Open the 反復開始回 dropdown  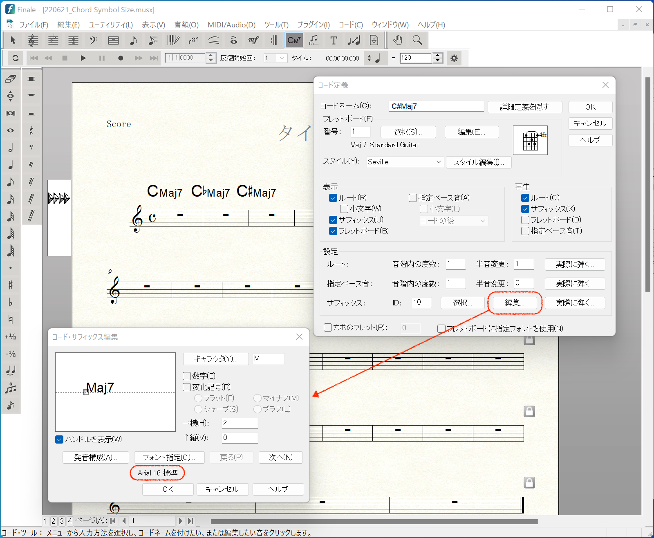click(x=275, y=58)
